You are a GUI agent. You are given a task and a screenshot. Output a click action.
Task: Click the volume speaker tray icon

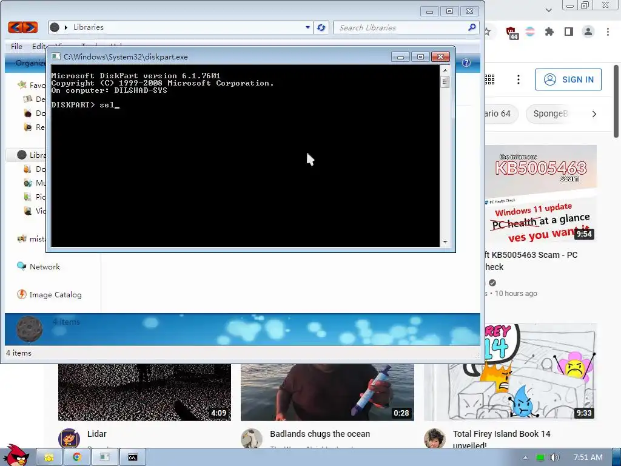[x=554, y=458]
